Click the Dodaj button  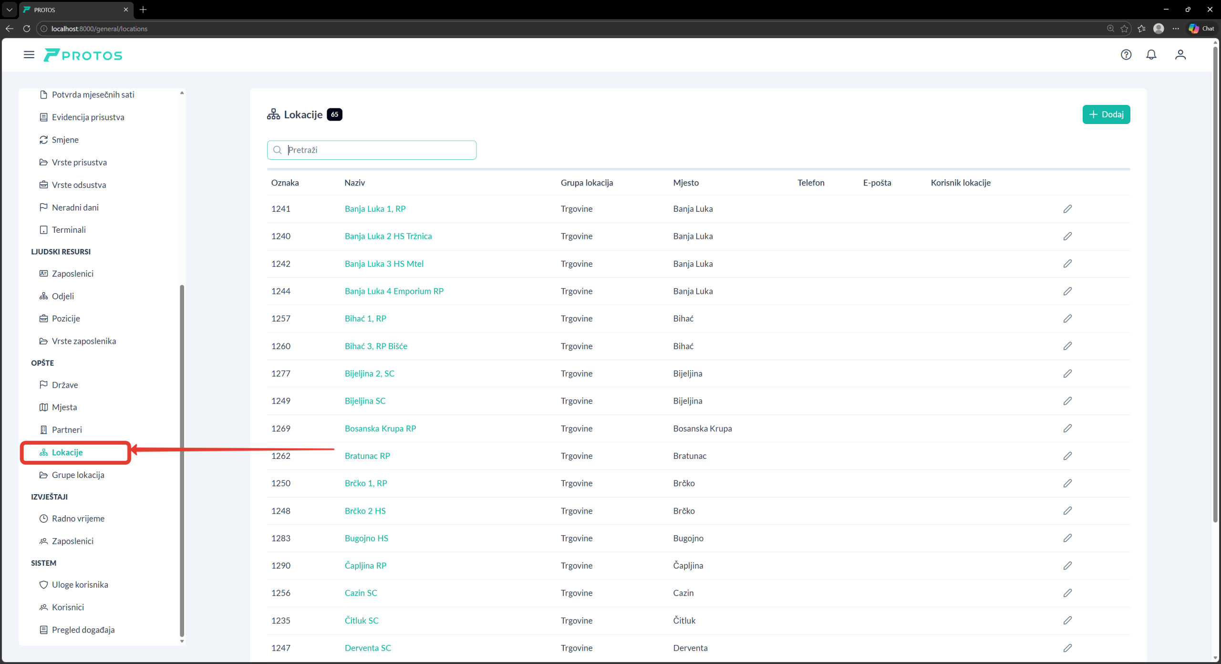(1106, 114)
